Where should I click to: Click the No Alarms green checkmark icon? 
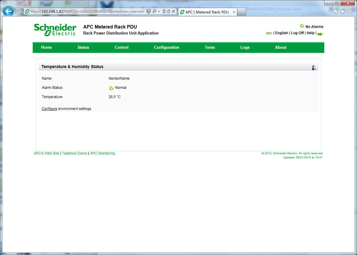pyautogui.click(x=302, y=26)
